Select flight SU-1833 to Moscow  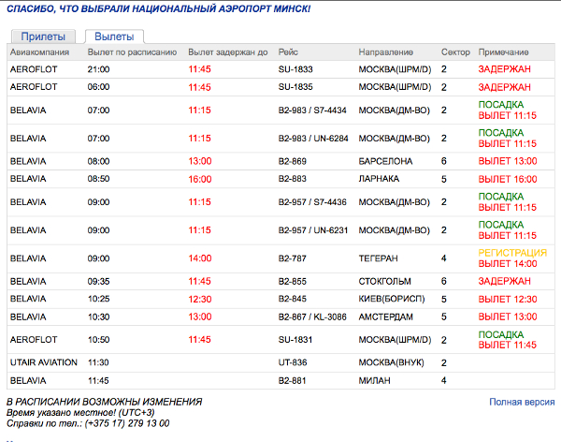click(297, 69)
